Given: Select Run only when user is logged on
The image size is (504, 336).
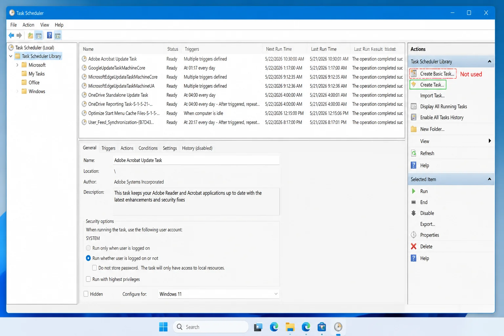Looking at the screenshot, I should pyautogui.click(x=88, y=248).
